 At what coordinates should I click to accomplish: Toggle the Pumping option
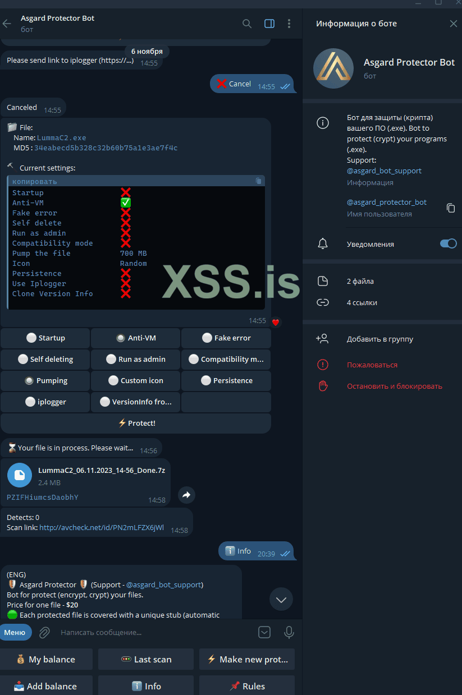(x=45, y=381)
